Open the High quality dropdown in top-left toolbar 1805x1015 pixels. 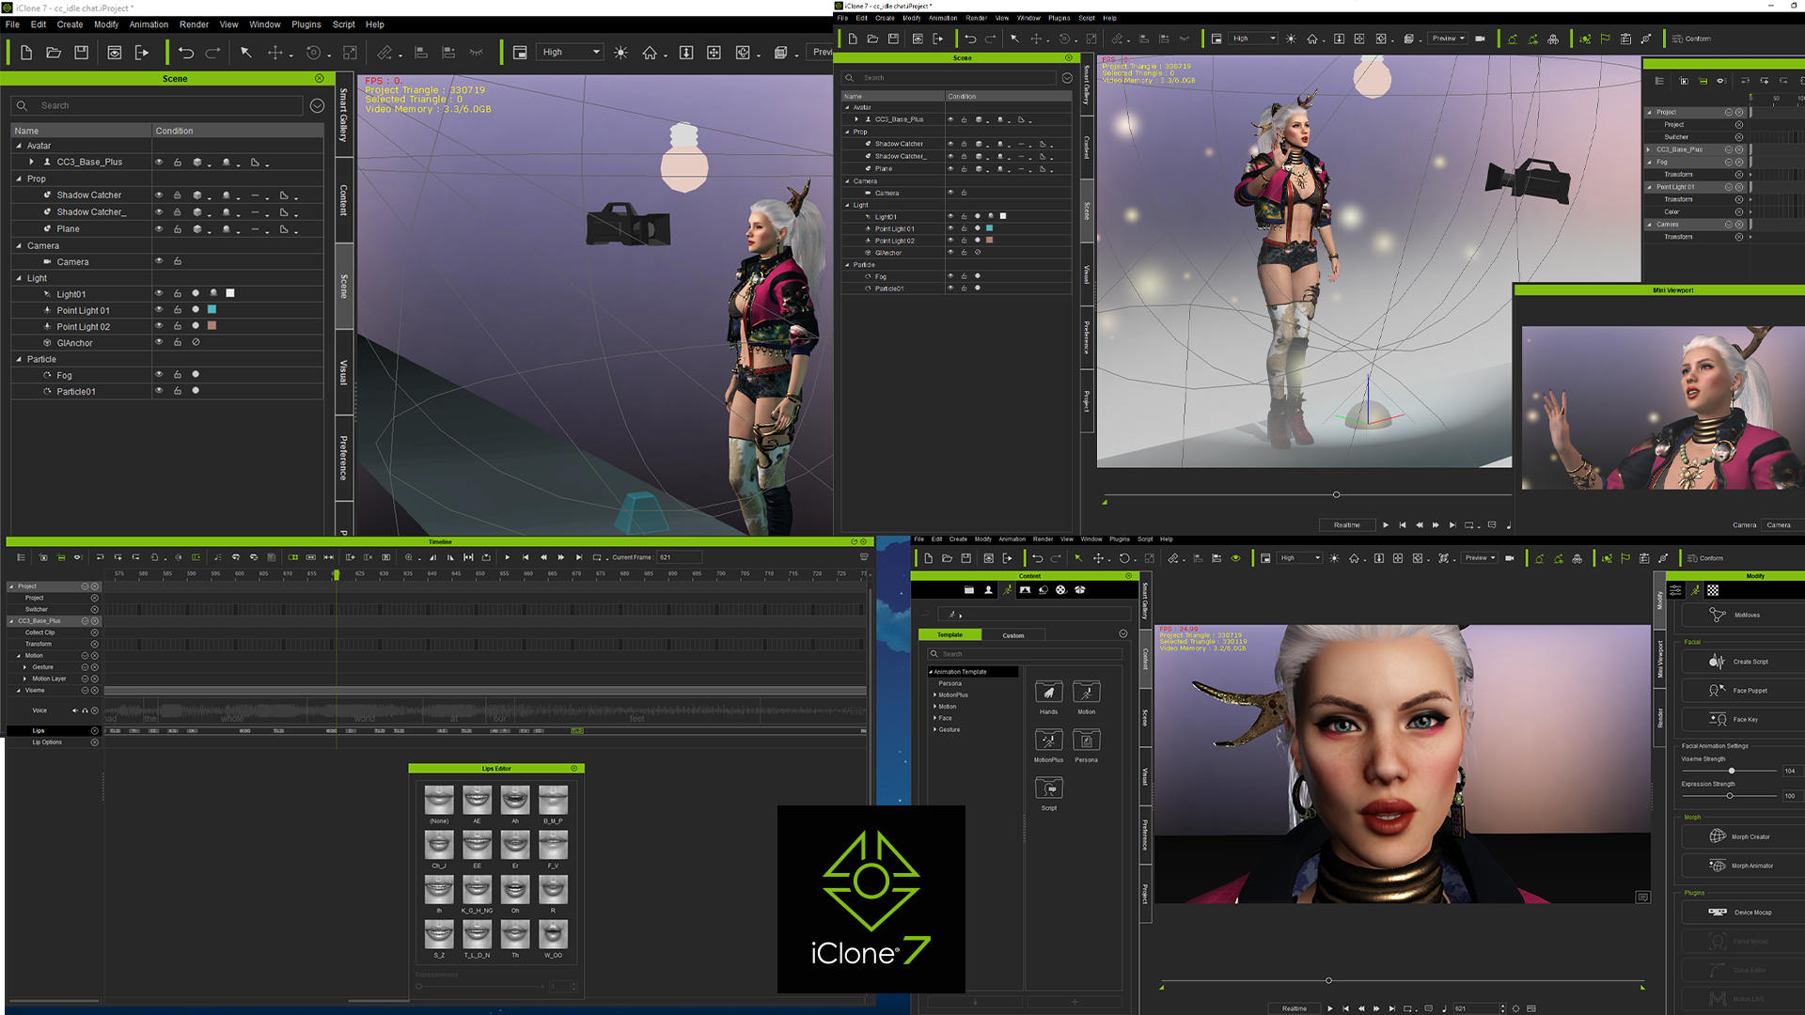pyautogui.click(x=571, y=53)
